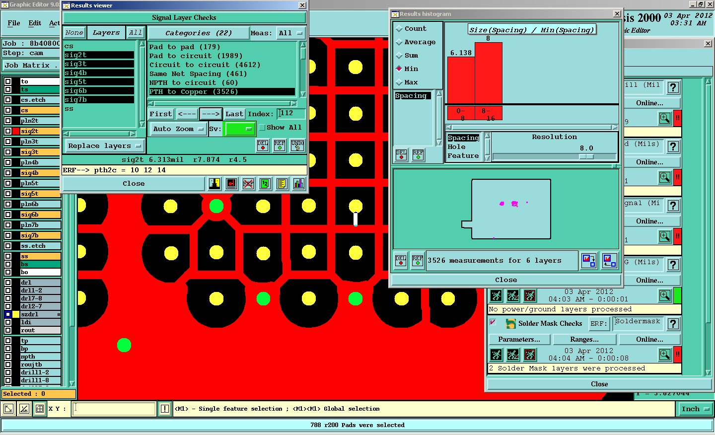Select 'NPTH to circuit (60)' category
The width and height of the screenshot is (715, 435).
[194, 83]
